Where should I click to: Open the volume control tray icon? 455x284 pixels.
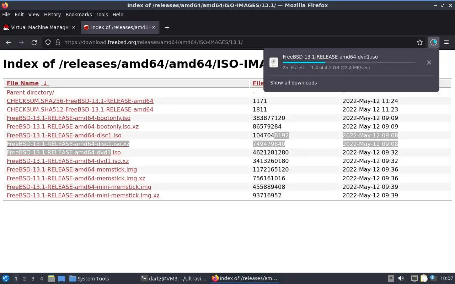tap(401, 279)
